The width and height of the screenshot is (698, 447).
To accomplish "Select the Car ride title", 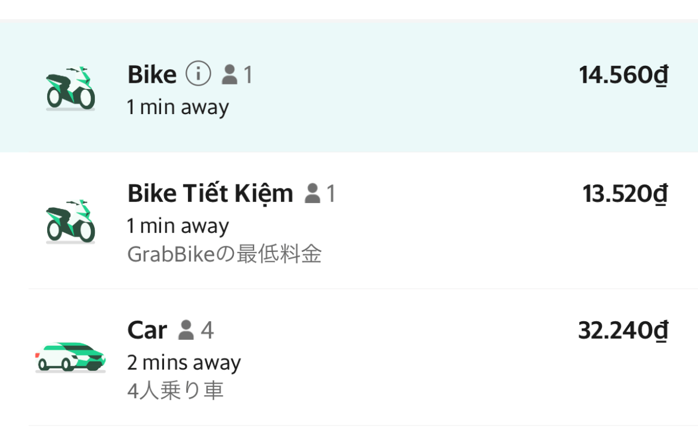I will pyautogui.click(x=147, y=330).
